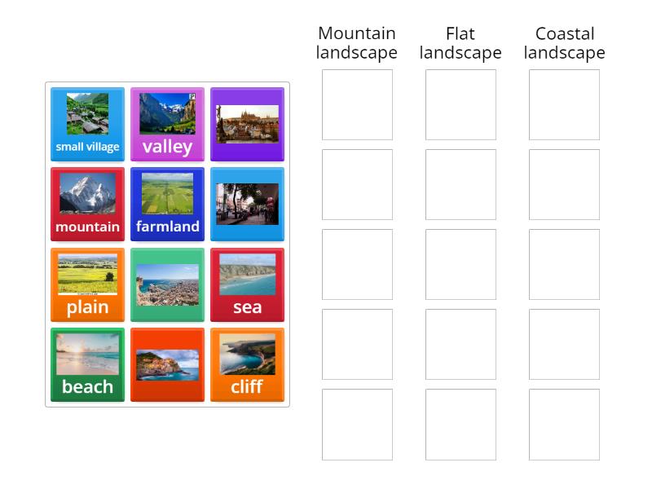Click the cliff picture tile

[247, 363]
